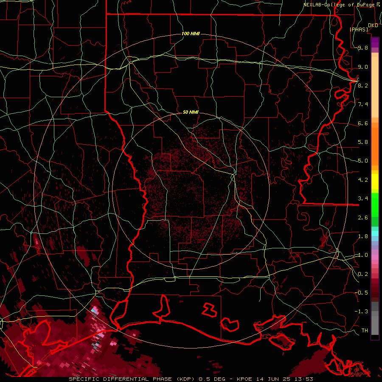Click the "[PHAS]" legend unit label

359,29
